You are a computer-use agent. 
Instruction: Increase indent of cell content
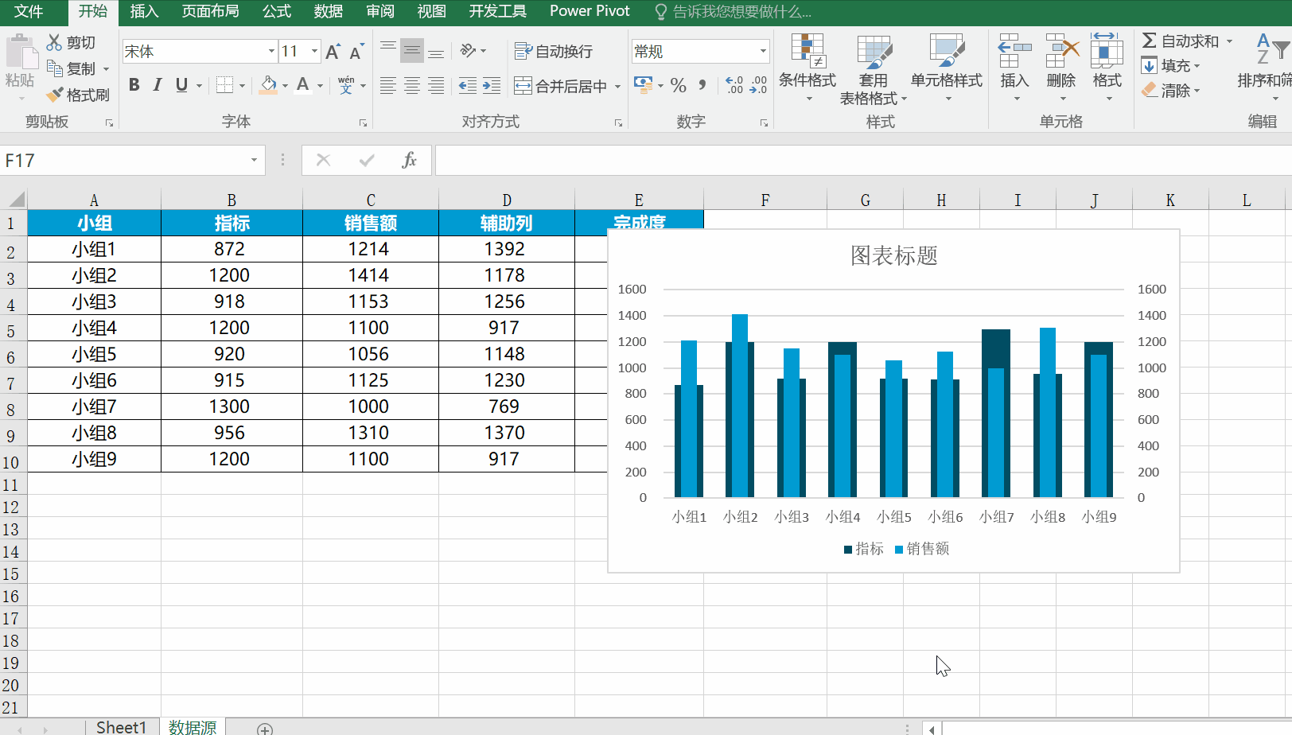(492, 86)
